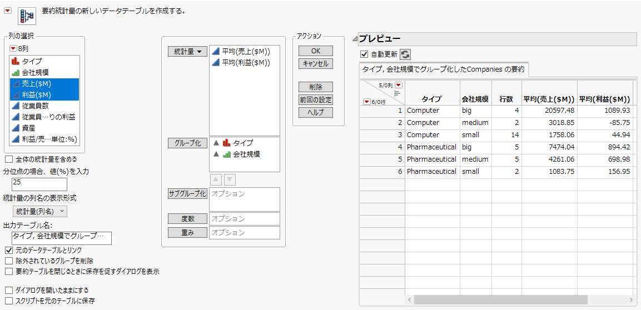Click the 平均(売上($M)) column header in preview
The height and width of the screenshot is (310, 641).
click(x=549, y=99)
